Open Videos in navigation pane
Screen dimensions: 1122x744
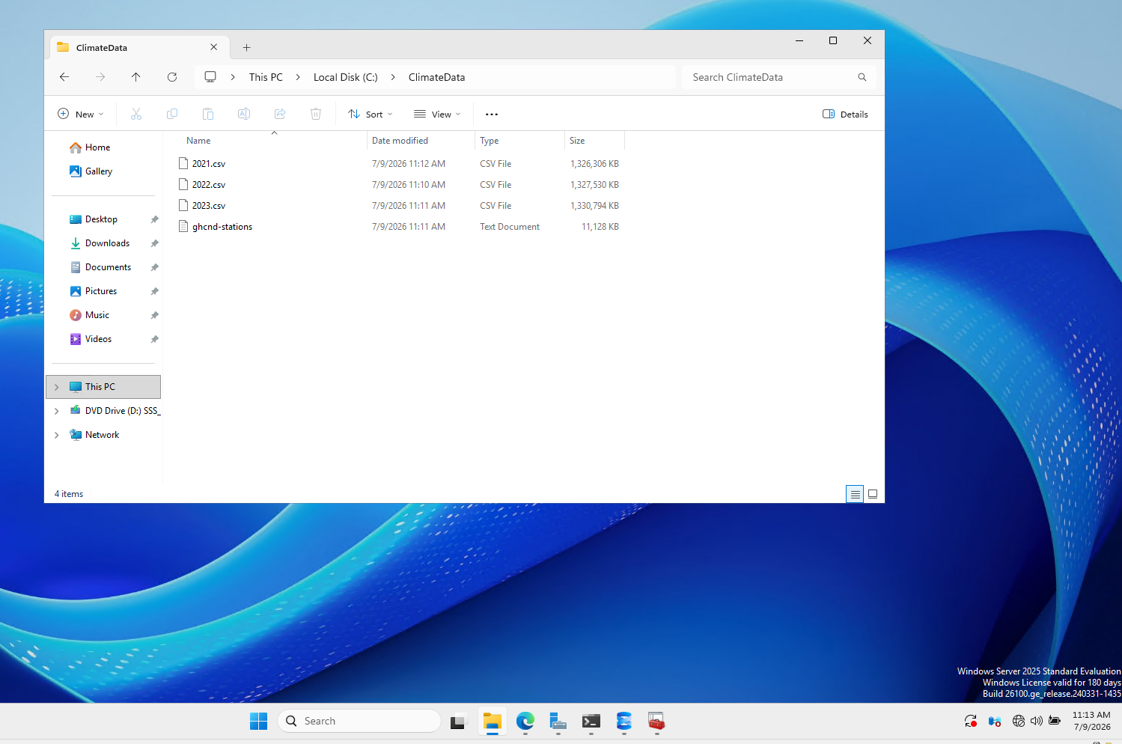tap(98, 339)
